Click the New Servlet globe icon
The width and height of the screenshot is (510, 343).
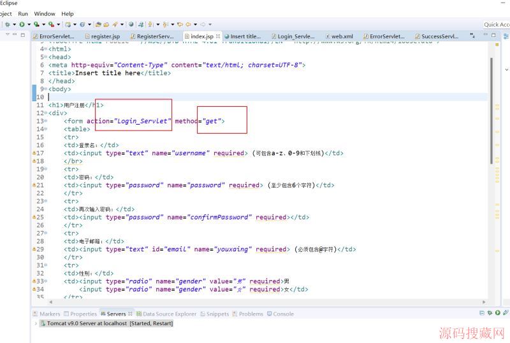coord(83,24)
